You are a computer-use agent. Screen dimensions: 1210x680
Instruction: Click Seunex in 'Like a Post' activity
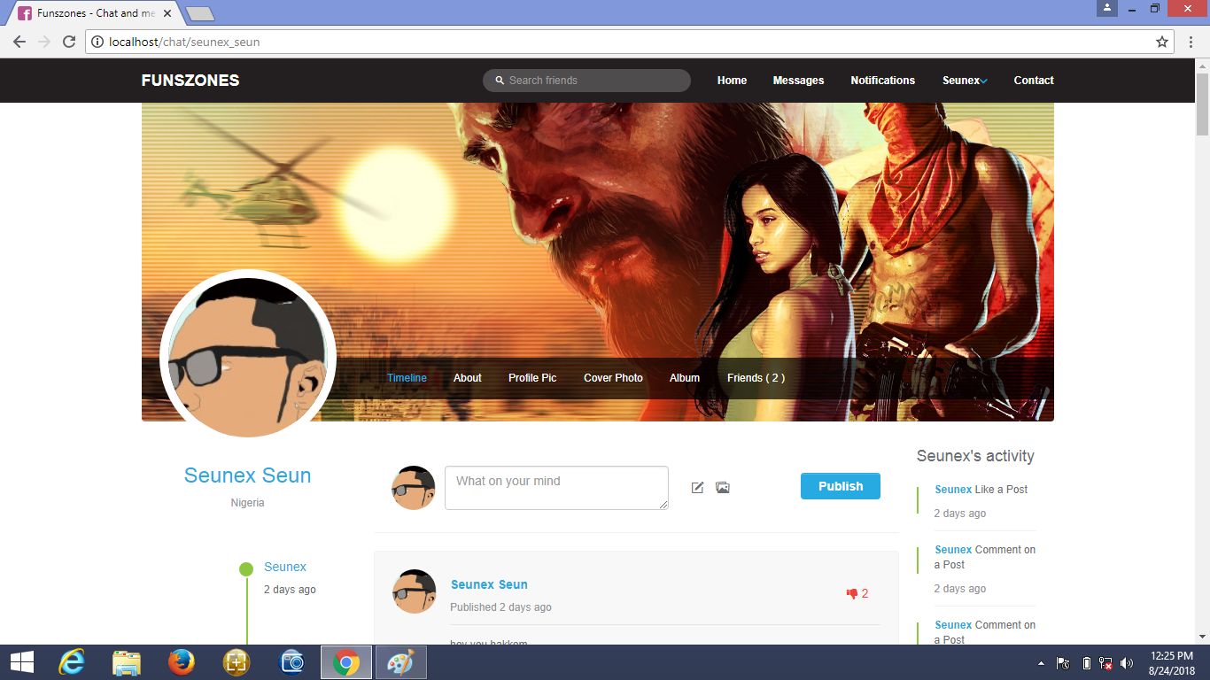tap(953, 490)
